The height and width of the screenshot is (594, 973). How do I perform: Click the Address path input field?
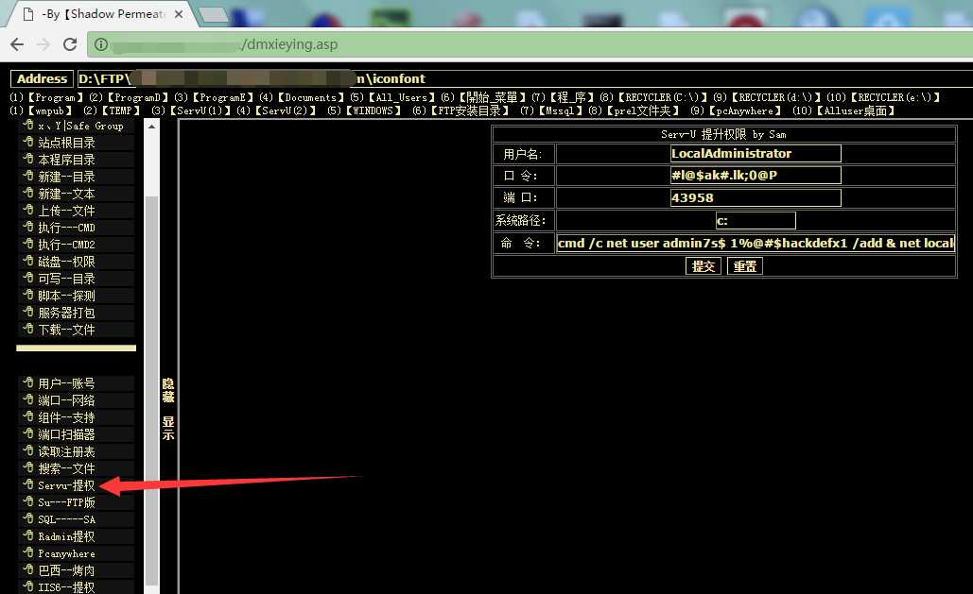click(x=525, y=78)
